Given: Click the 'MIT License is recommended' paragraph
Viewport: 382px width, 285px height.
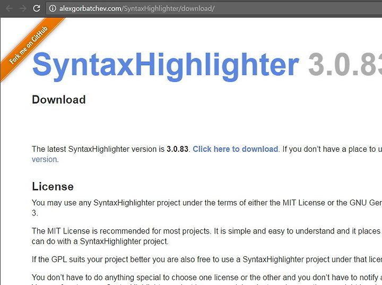Looking at the screenshot, I should click(x=207, y=236).
